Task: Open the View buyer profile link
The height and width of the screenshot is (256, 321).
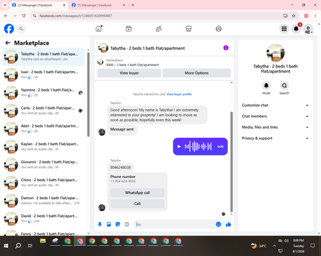Action: pyautogui.click(x=179, y=94)
